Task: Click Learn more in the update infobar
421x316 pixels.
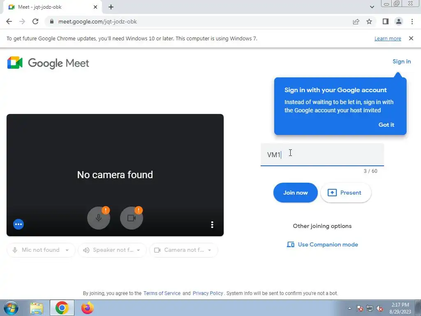Action: coord(388,38)
